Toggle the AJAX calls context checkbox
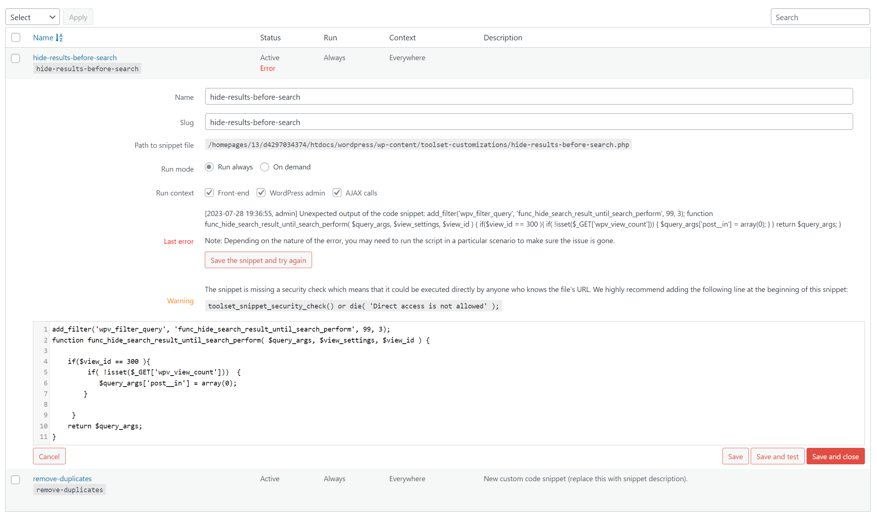Viewport: 877px width, 512px height. coord(337,193)
